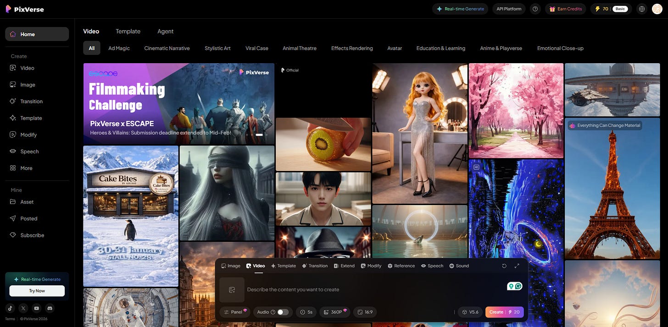Image resolution: width=668 pixels, height=327 pixels.
Task: Open the 16:9 aspect ratio selector
Action: [365, 312]
